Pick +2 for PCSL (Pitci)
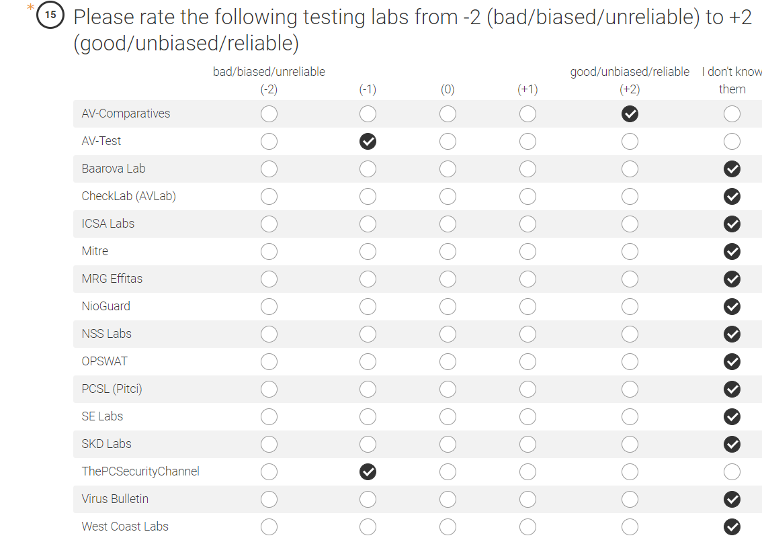 (630, 390)
